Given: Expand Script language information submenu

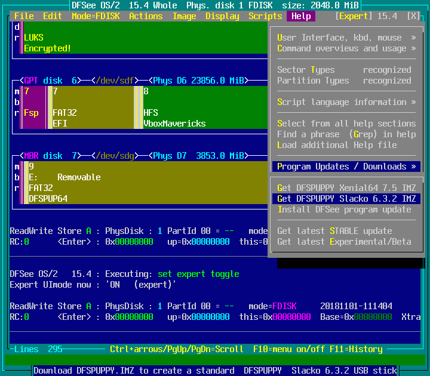Looking at the screenshot, I should click(x=346, y=102).
